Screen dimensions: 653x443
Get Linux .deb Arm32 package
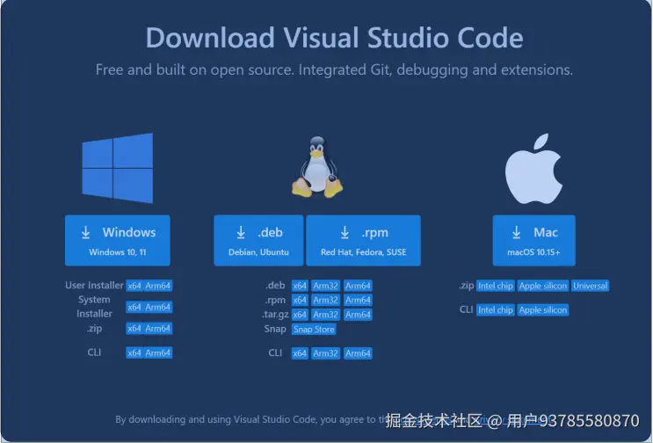[326, 286]
